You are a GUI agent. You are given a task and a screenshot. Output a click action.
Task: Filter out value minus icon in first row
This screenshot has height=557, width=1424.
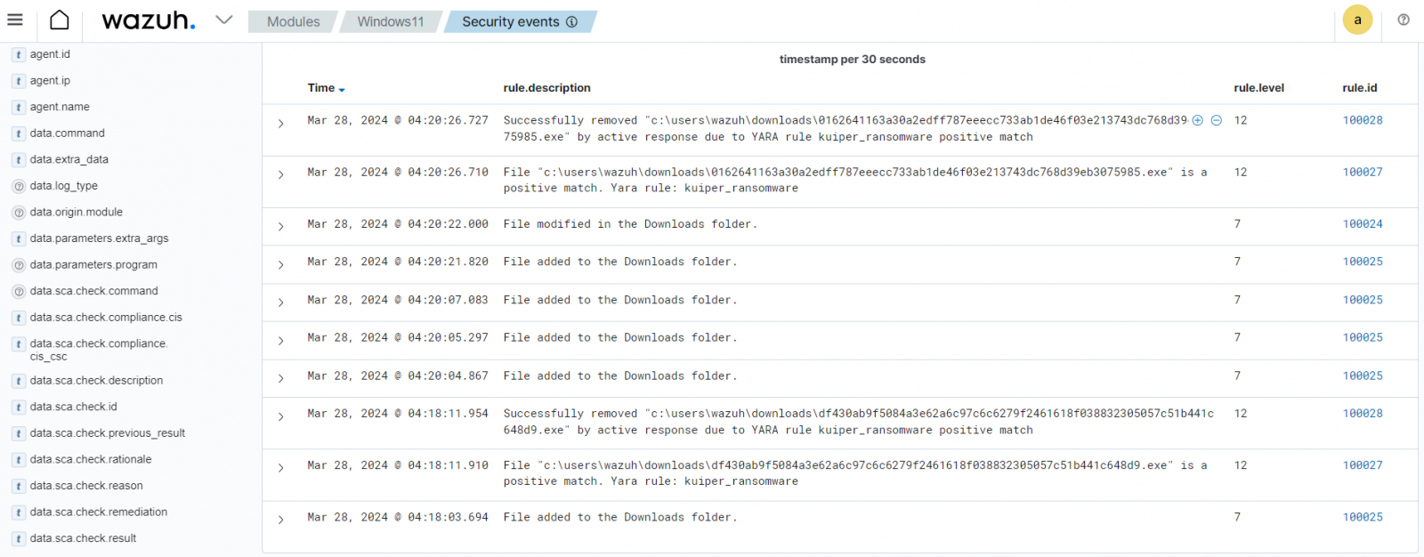tap(1217, 120)
